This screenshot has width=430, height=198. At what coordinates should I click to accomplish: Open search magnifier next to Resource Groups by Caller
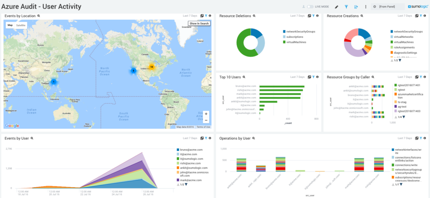(x=373, y=77)
